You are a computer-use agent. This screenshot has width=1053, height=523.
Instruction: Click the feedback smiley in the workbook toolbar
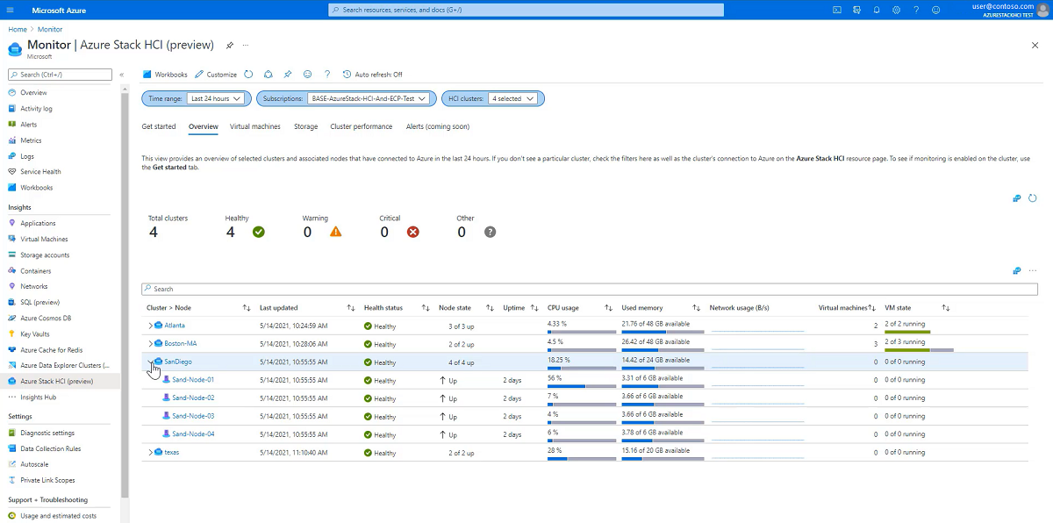(x=307, y=75)
